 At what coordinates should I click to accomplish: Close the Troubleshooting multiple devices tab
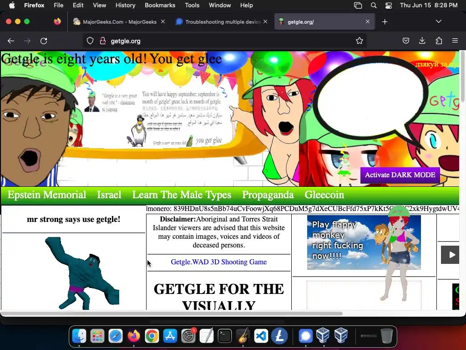pos(265,21)
